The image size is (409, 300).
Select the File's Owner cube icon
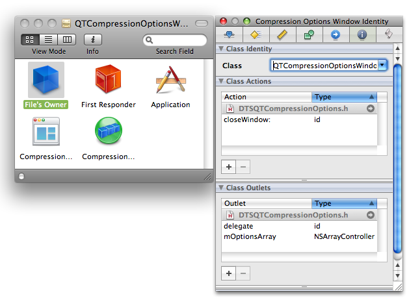click(x=46, y=81)
